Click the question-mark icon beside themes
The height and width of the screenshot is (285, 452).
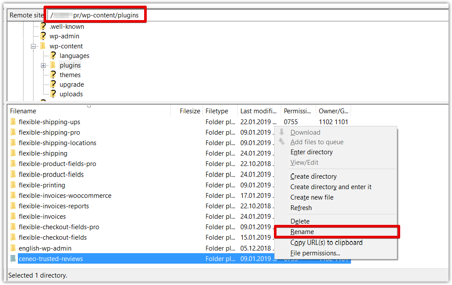click(x=53, y=75)
